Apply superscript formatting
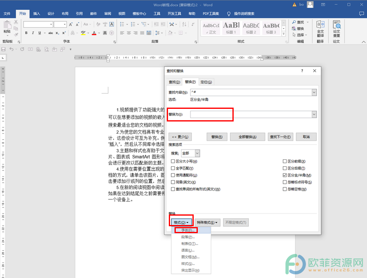The image size is (367, 278). click(64, 33)
